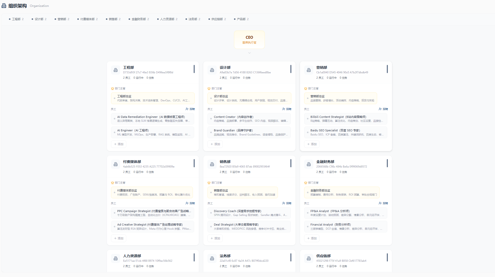Viewport: 495px width, 277px height.
Task: Select the 营销部 chip in the top bar
Action: (62, 19)
